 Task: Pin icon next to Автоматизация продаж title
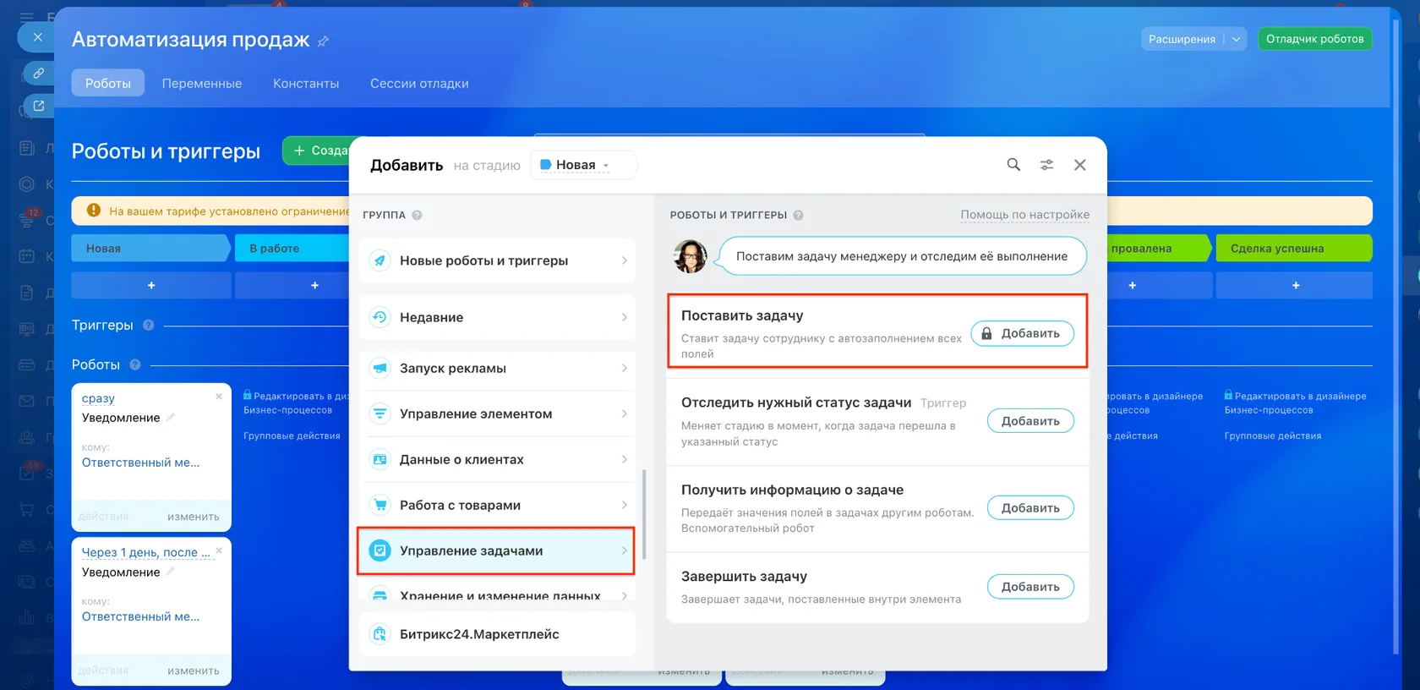pyautogui.click(x=323, y=41)
